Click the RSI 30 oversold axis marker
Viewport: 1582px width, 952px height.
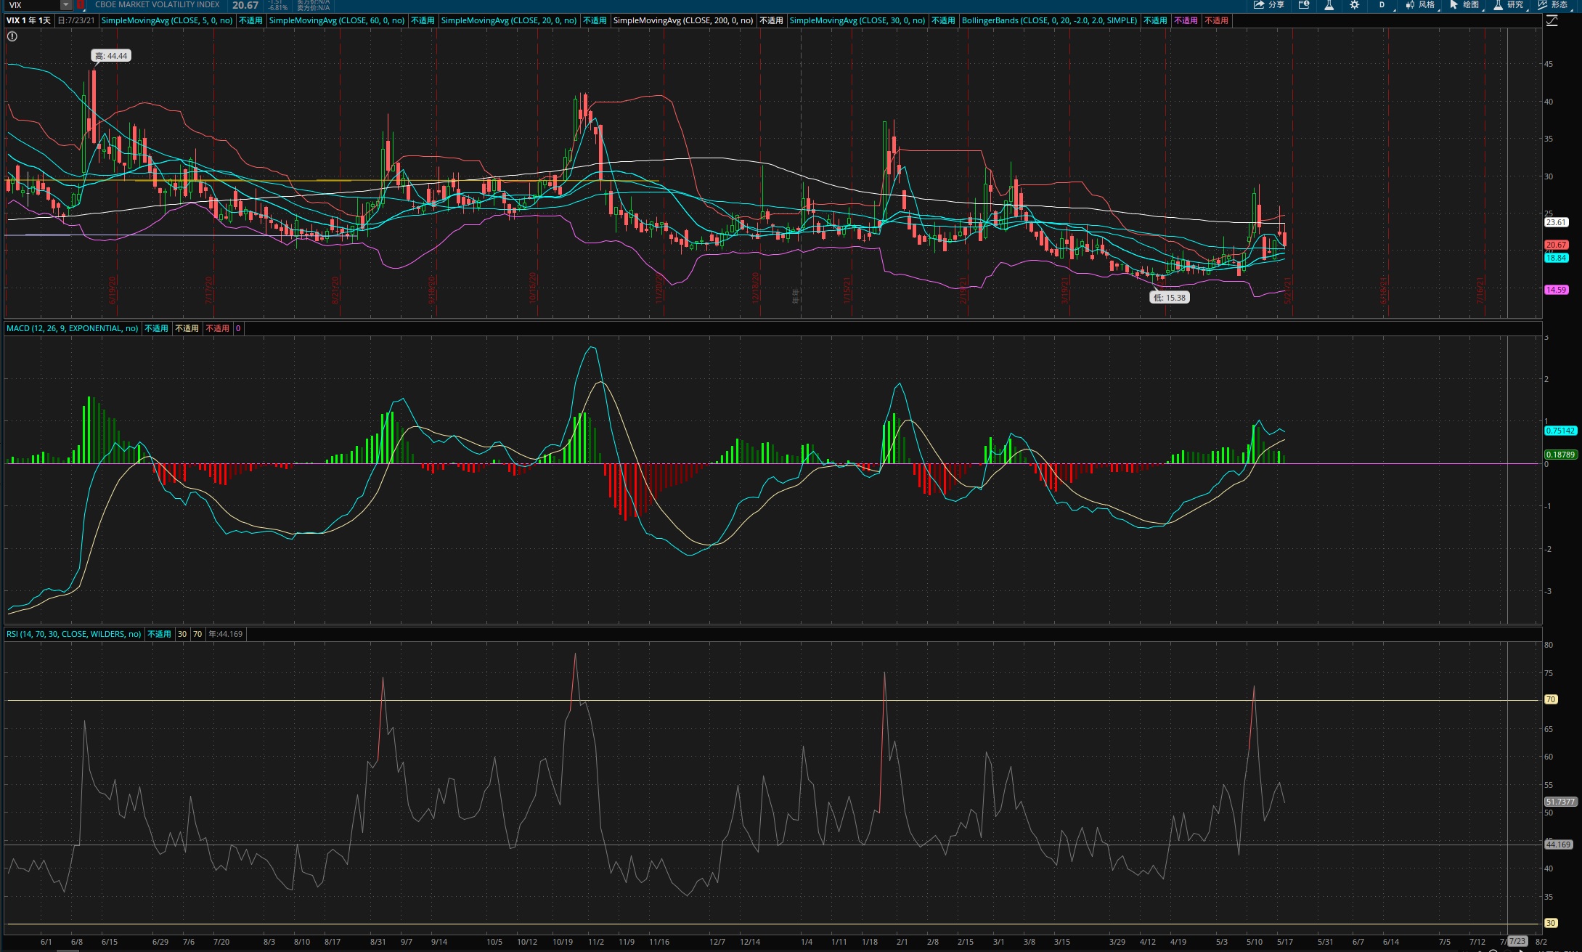[x=1551, y=923]
